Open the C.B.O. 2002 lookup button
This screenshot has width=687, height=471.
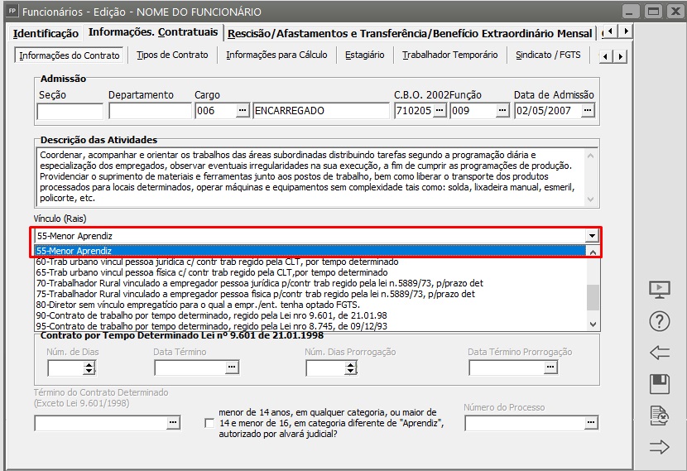tap(440, 111)
